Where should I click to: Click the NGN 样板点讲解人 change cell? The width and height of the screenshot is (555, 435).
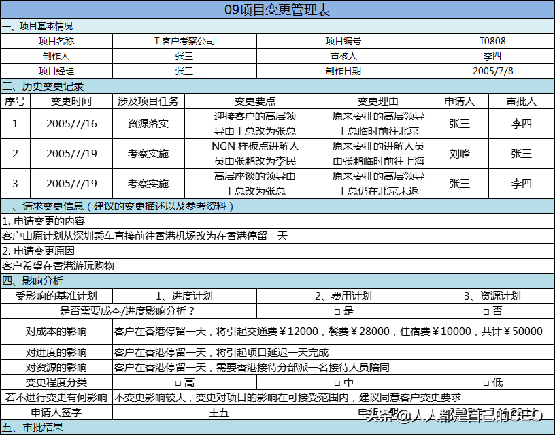tap(255, 153)
